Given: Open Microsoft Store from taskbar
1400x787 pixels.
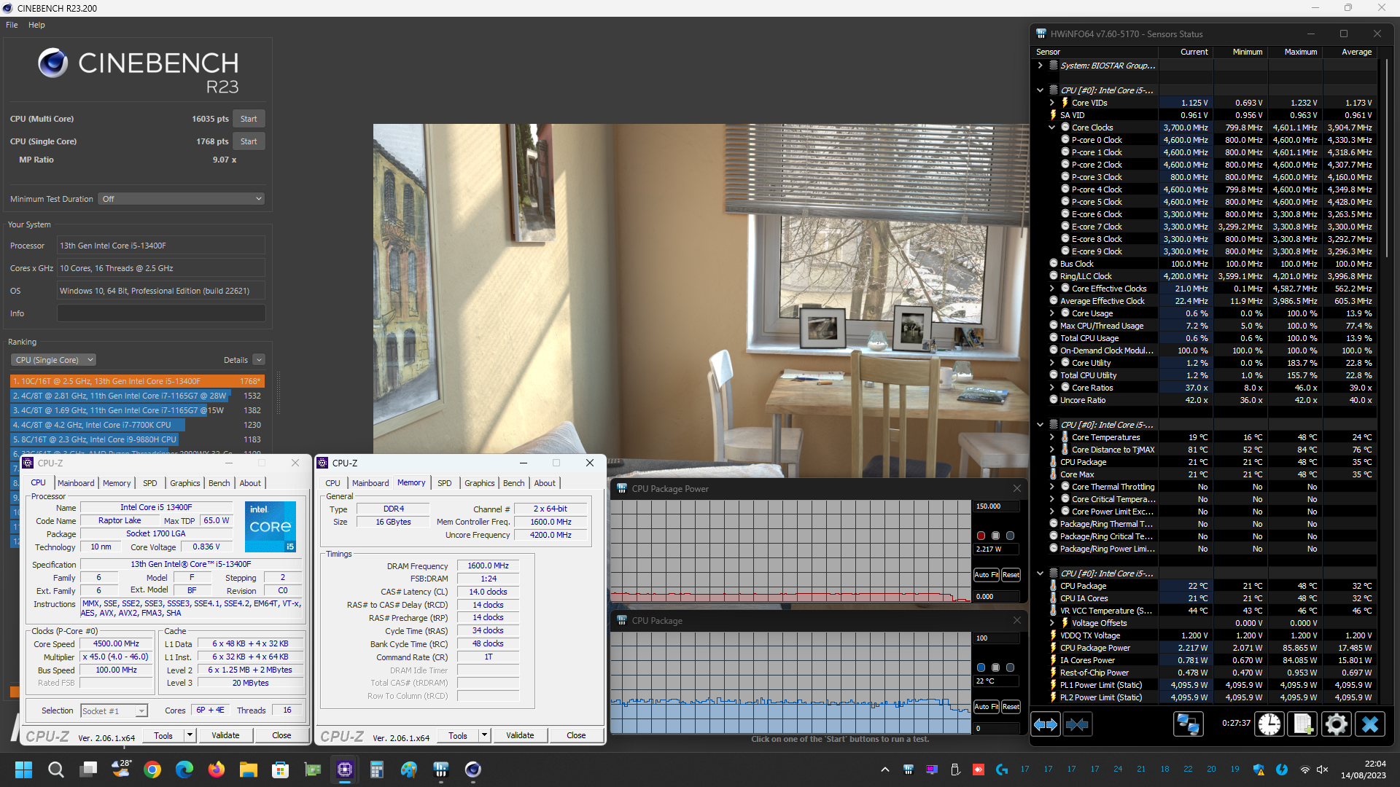Looking at the screenshot, I should (x=281, y=770).
